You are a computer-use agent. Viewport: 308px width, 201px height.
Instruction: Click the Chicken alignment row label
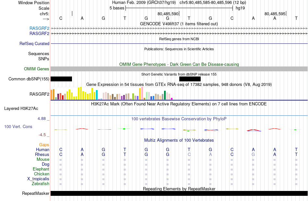point(41,174)
